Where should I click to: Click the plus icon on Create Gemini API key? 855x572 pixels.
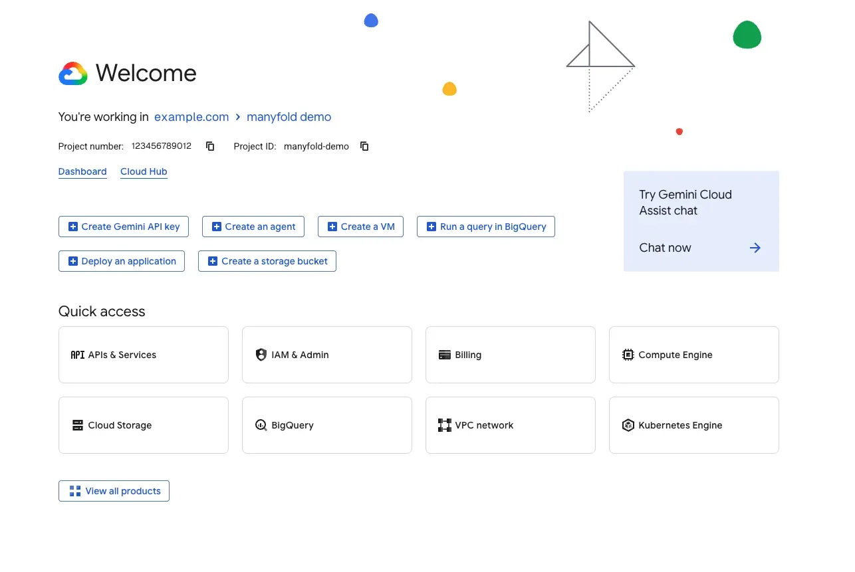click(x=73, y=227)
